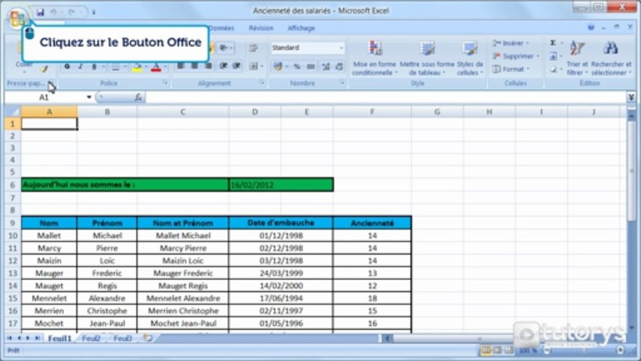The image size is (641, 361).
Task: Switch to Page Layout view
Action: click(x=497, y=350)
